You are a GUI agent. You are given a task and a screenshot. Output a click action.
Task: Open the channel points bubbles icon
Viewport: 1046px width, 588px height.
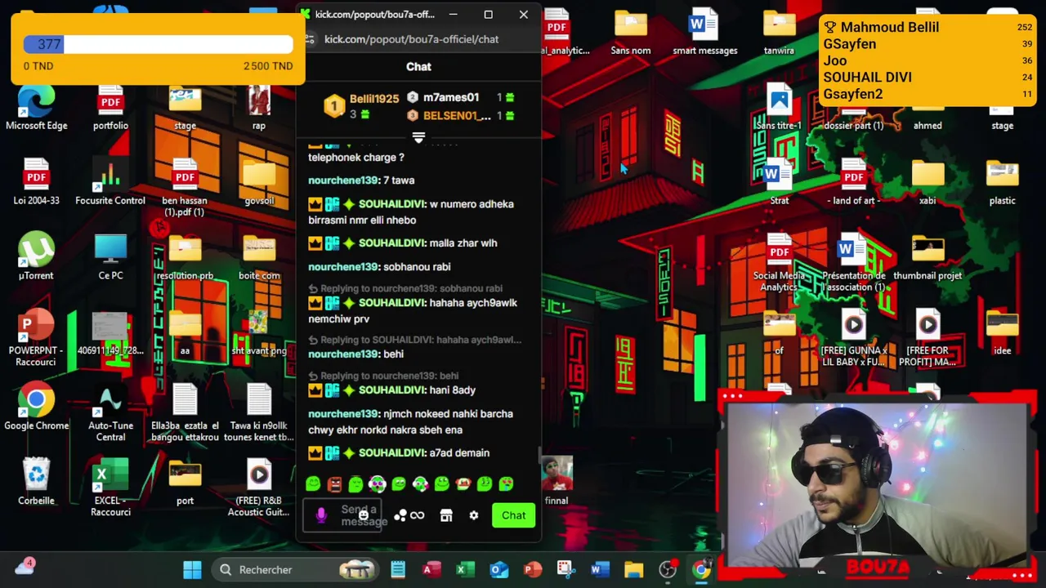point(400,515)
